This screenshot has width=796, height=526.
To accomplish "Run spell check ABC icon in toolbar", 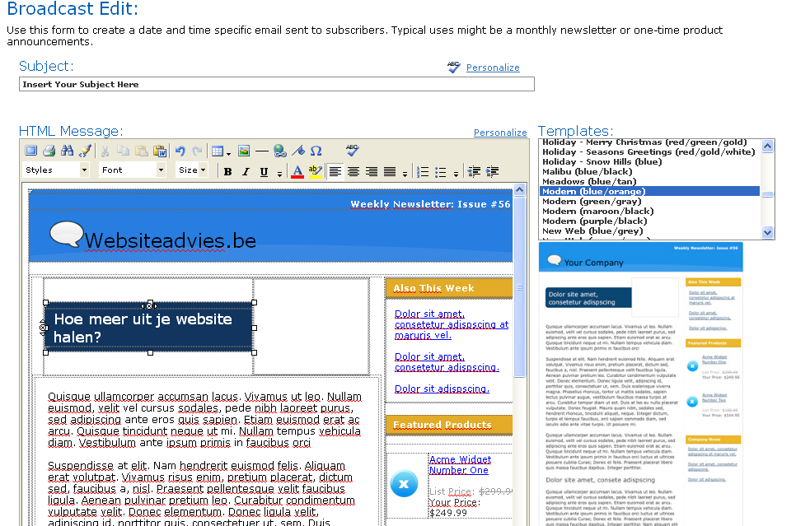I will 353,150.
